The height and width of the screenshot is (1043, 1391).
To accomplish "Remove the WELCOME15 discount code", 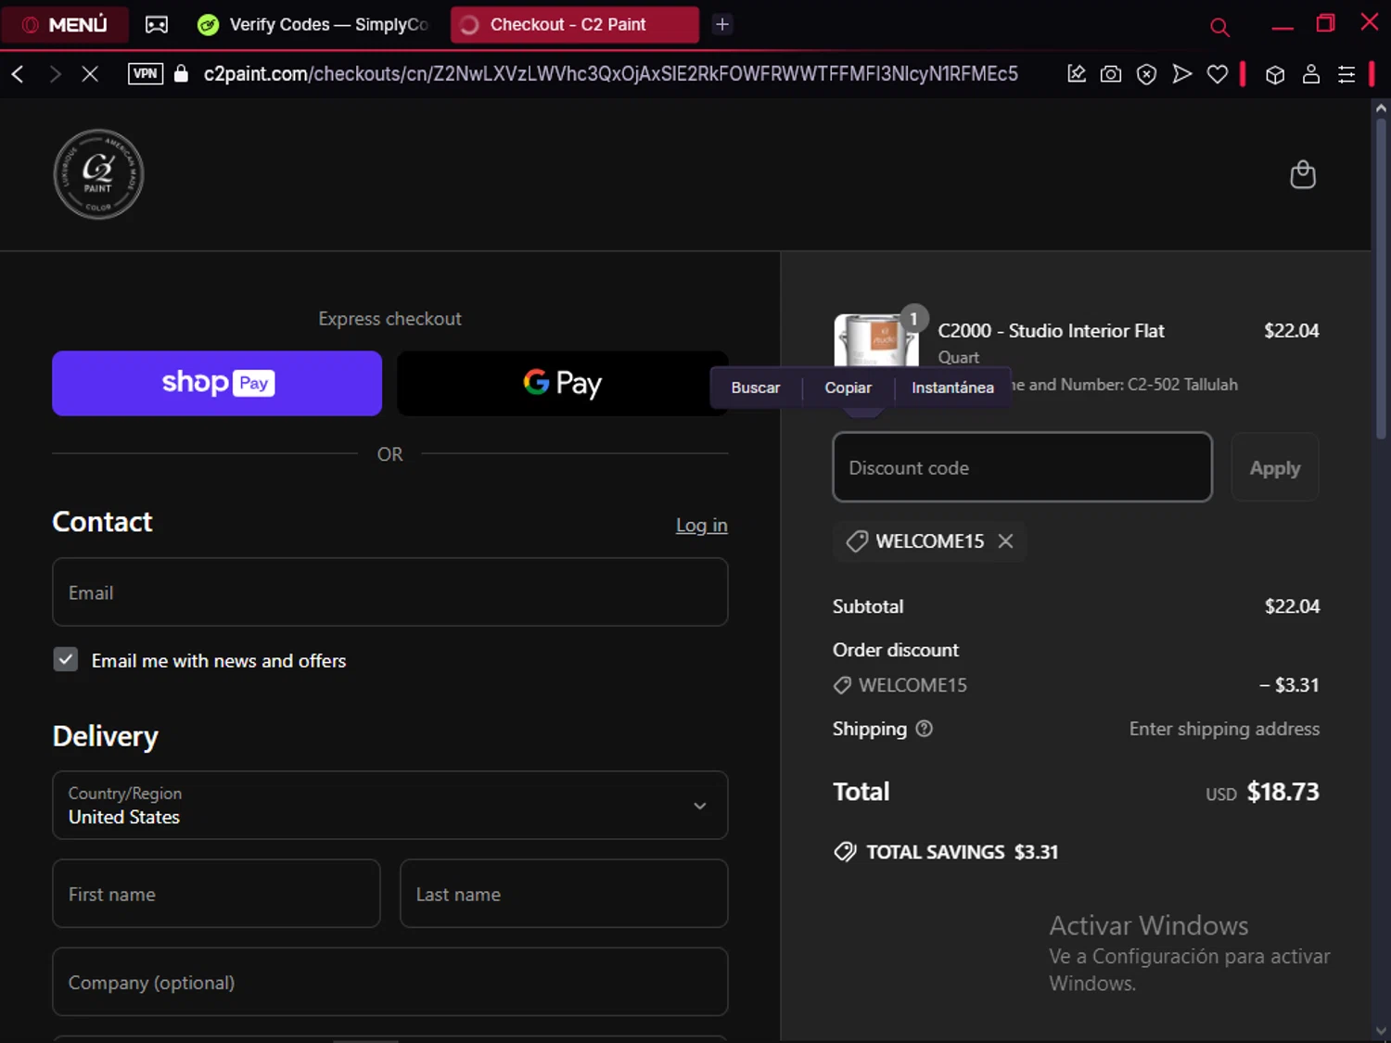I will 1005,541.
